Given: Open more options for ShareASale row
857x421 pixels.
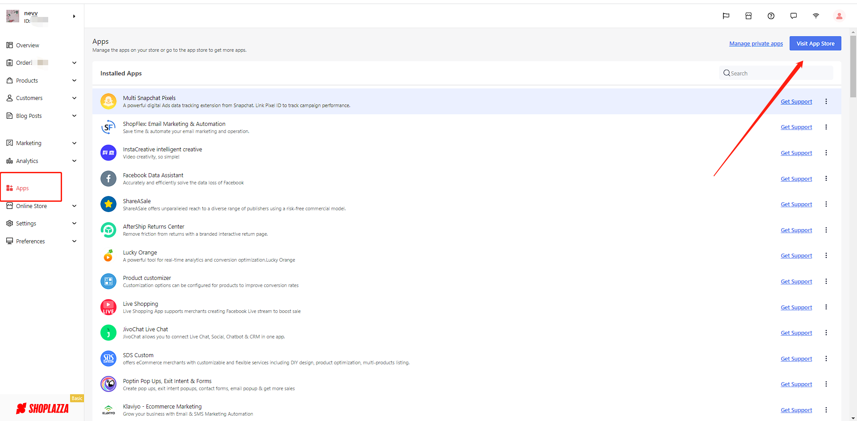Looking at the screenshot, I should pos(826,204).
